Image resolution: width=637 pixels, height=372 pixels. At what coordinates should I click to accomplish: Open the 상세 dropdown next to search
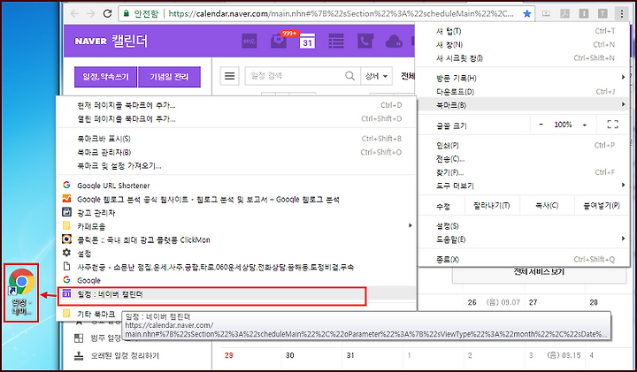(377, 76)
